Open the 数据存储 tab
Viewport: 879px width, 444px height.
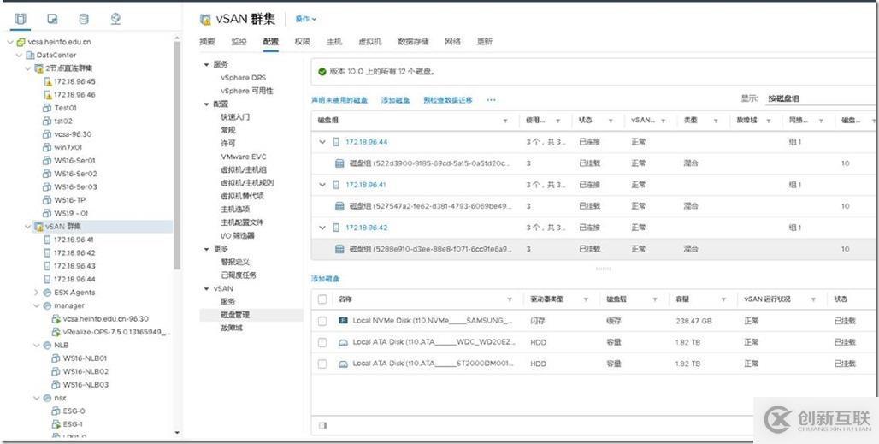coord(413,42)
